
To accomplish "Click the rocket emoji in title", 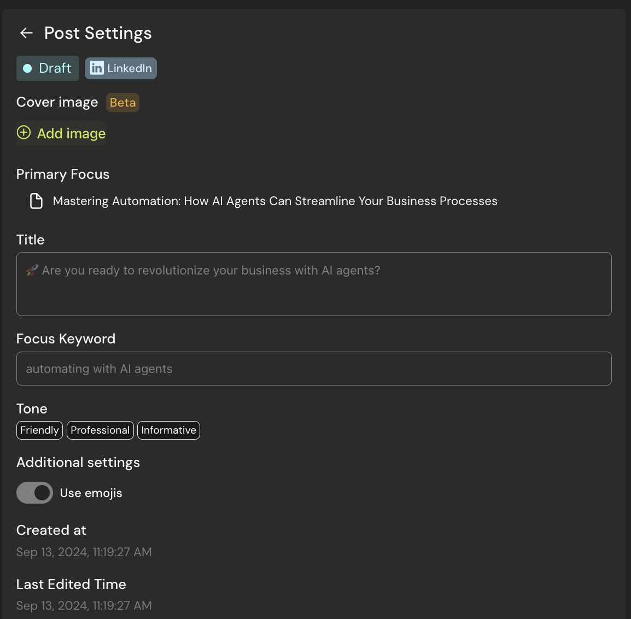I will click(x=32, y=270).
